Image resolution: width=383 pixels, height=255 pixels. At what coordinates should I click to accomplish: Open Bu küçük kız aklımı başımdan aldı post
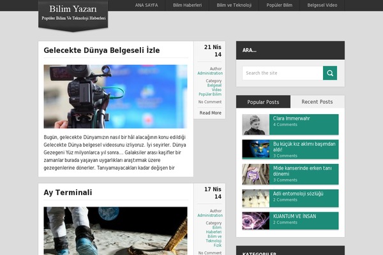(304, 147)
